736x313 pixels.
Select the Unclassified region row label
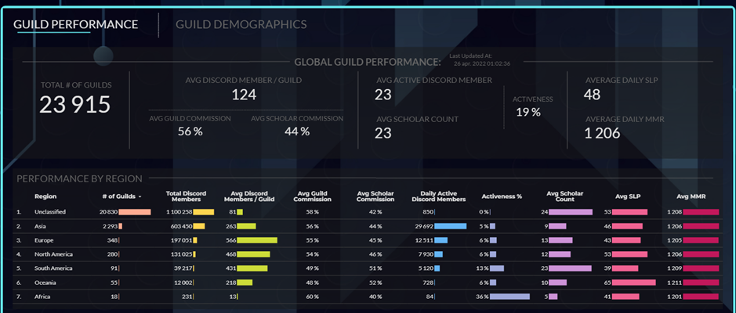(49, 212)
